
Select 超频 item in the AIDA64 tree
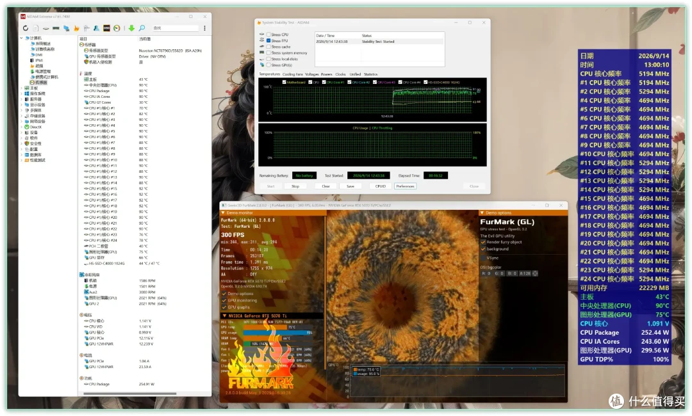click(37, 66)
